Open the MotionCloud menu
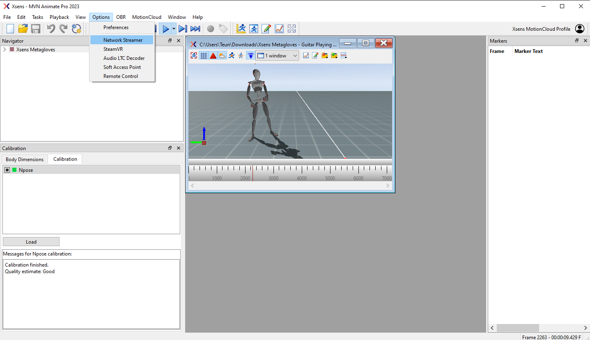The width and height of the screenshot is (590, 340). pyautogui.click(x=147, y=17)
